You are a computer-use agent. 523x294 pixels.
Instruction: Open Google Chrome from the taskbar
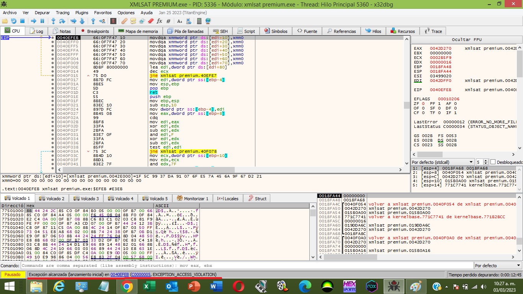(x=126, y=286)
